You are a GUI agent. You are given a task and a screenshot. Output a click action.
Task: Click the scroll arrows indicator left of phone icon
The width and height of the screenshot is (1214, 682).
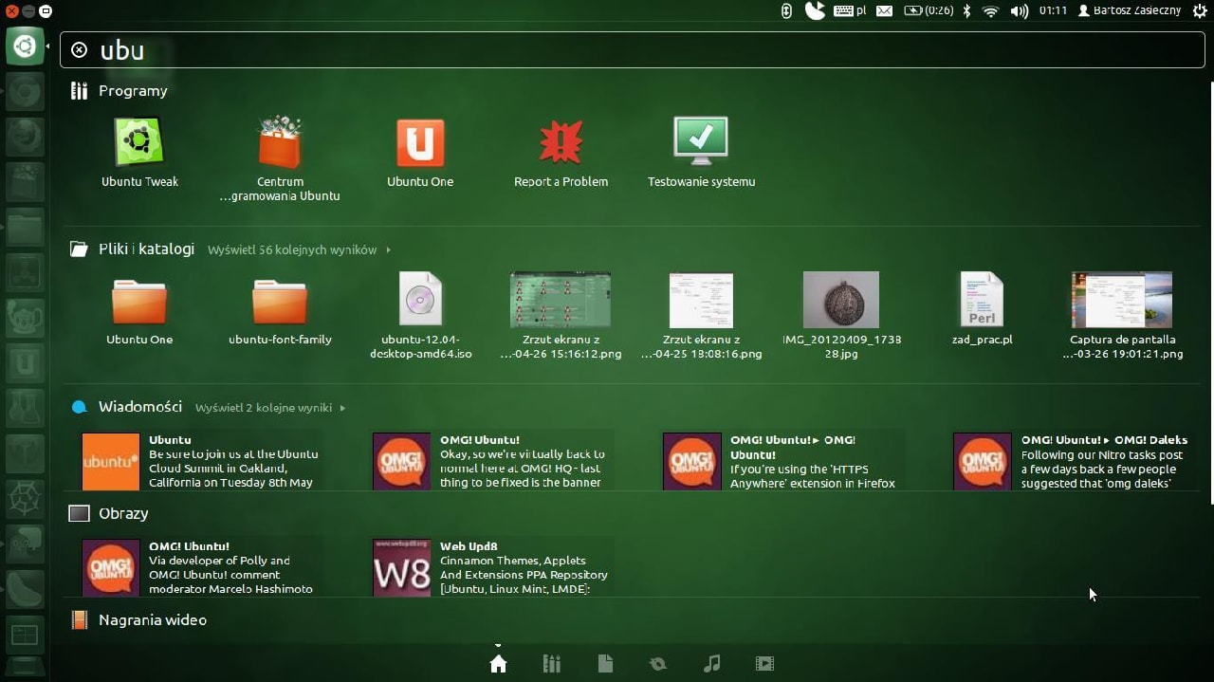[786, 10]
